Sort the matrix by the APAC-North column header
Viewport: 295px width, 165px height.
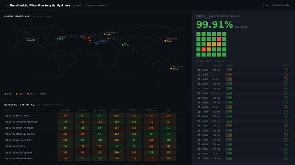pos(134,110)
